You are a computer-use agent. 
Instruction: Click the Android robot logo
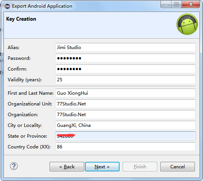click(187, 24)
